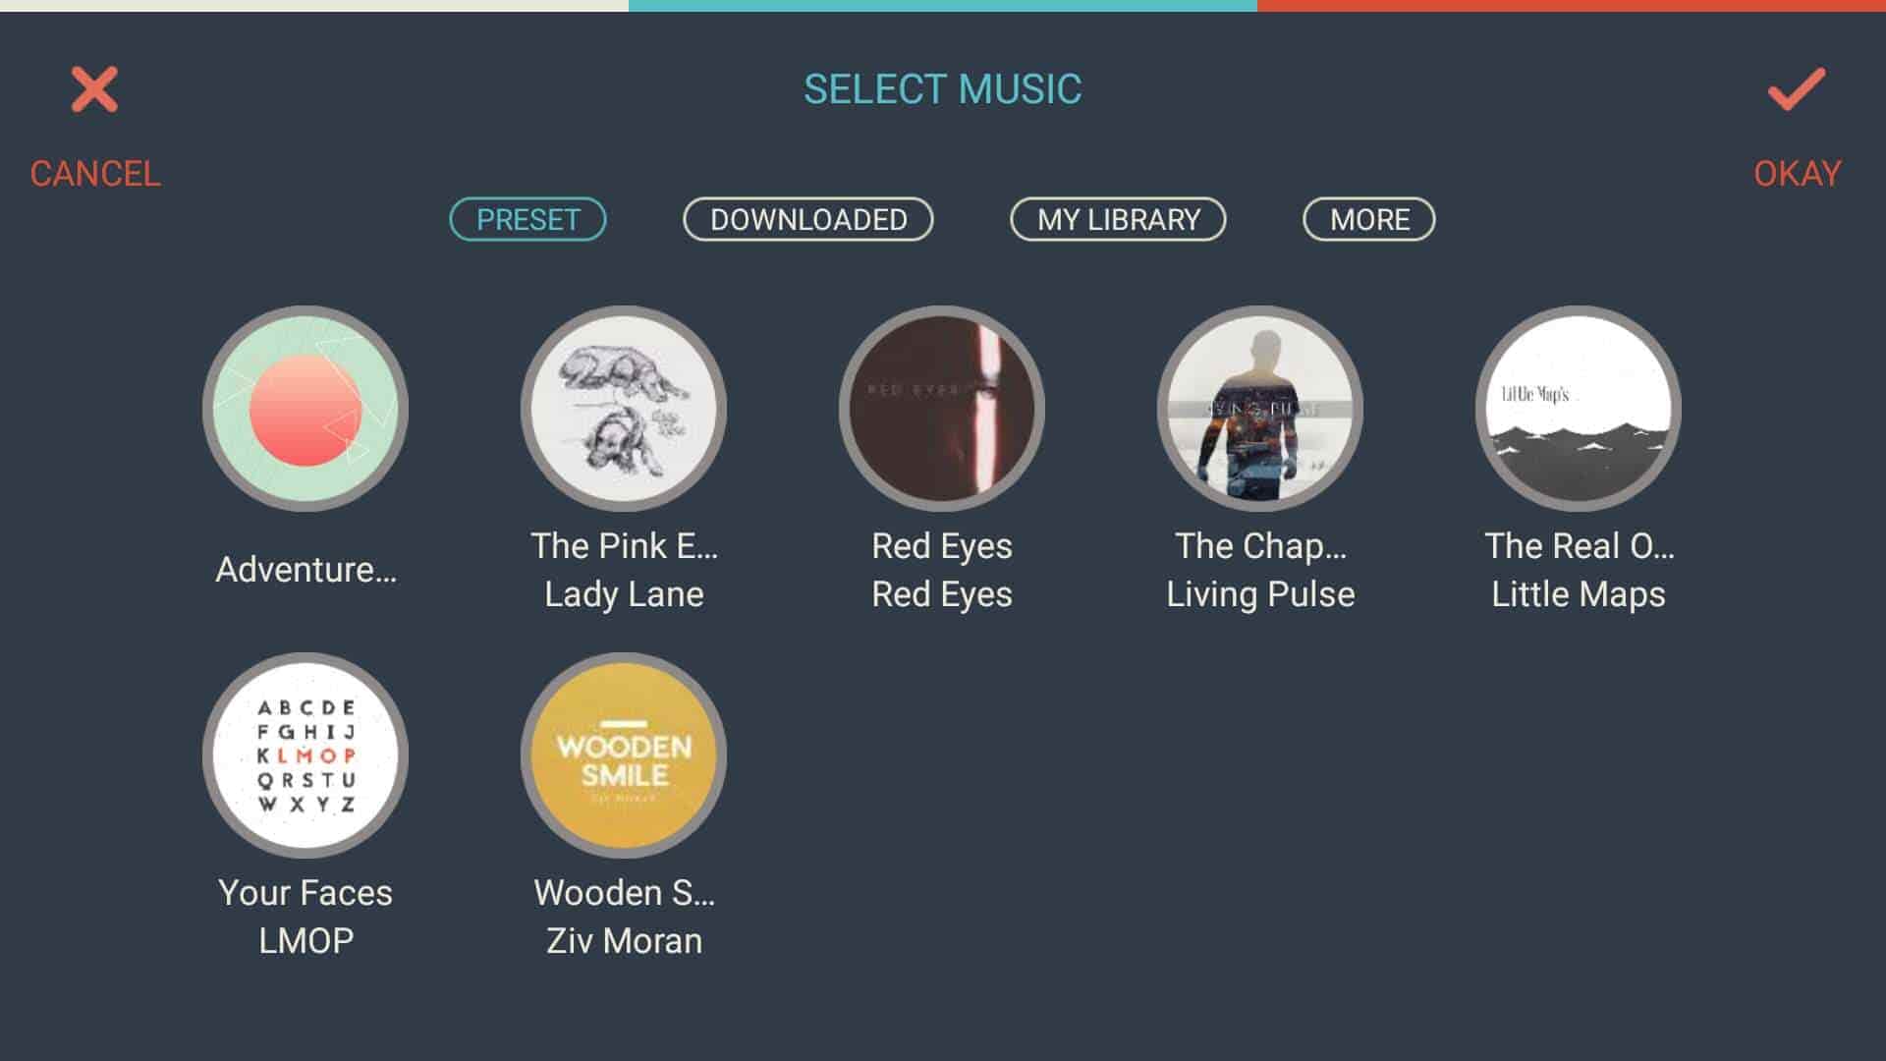1886x1061 pixels.
Task: Toggle the PRESET category selection
Action: (526, 219)
